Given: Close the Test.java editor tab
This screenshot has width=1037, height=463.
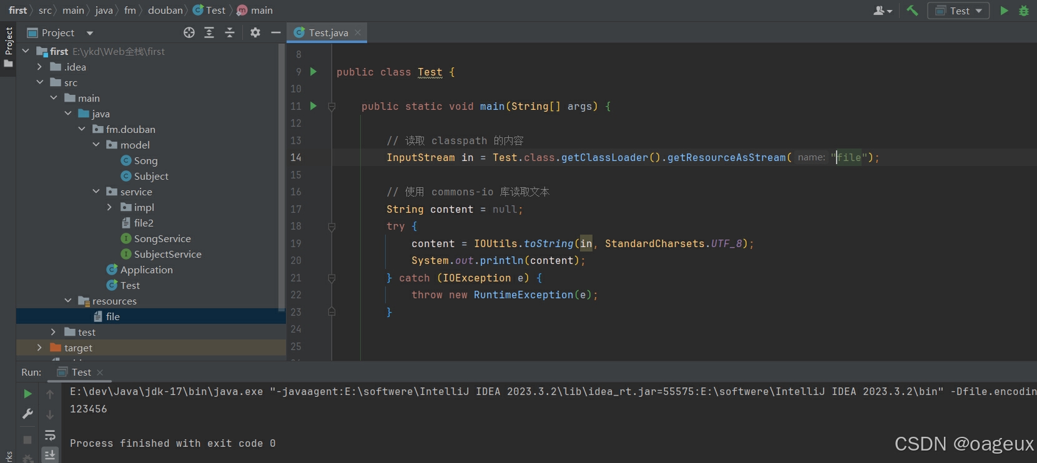Looking at the screenshot, I should pyautogui.click(x=358, y=32).
